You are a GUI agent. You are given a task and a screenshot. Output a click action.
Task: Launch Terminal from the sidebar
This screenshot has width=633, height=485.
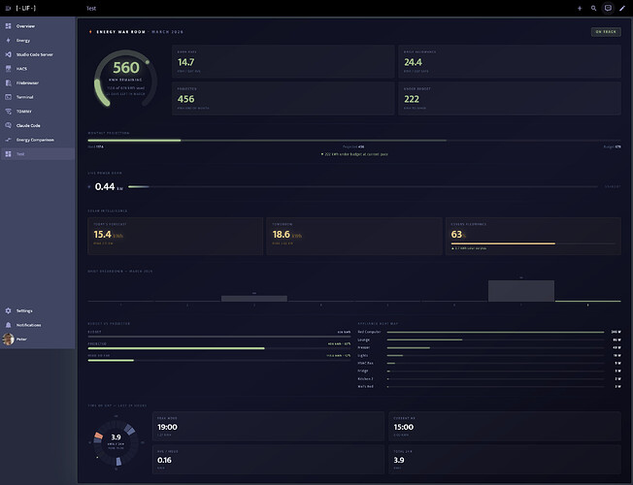click(x=38, y=97)
